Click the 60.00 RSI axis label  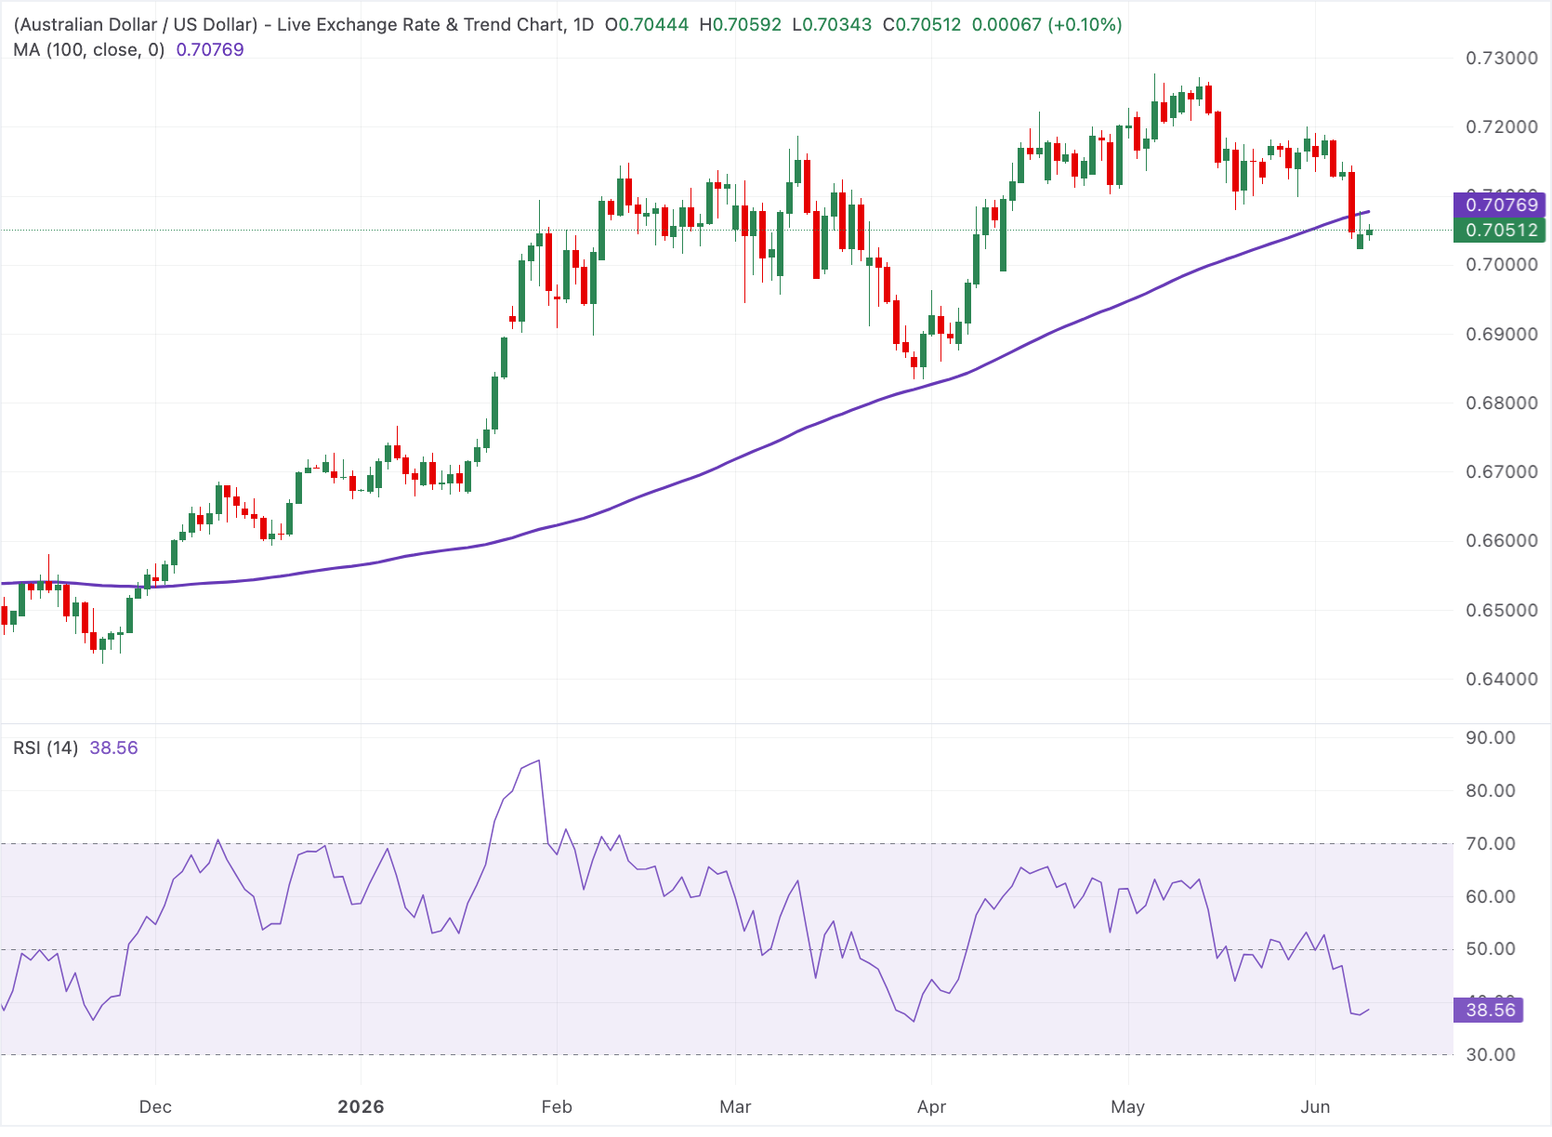pos(1491,897)
